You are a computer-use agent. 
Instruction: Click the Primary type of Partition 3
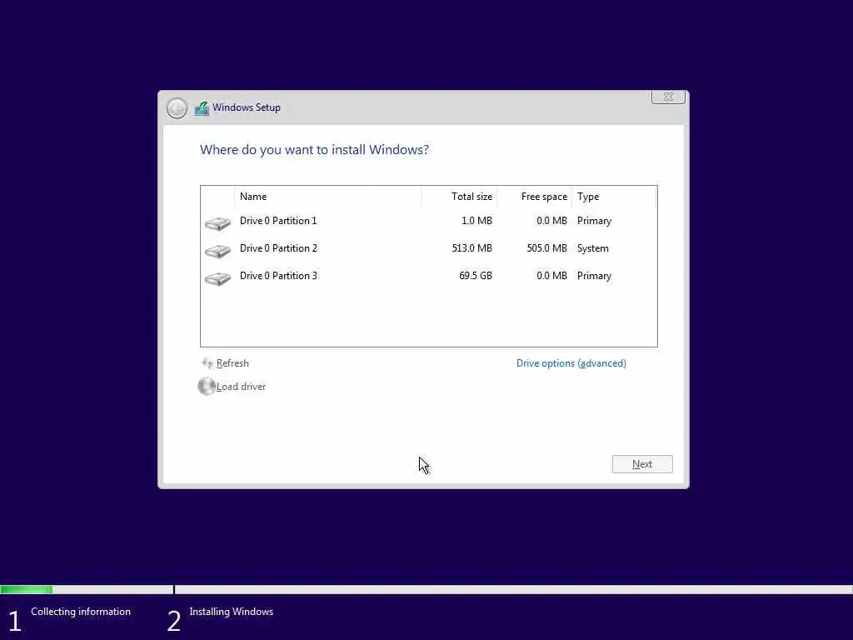(595, 276)
